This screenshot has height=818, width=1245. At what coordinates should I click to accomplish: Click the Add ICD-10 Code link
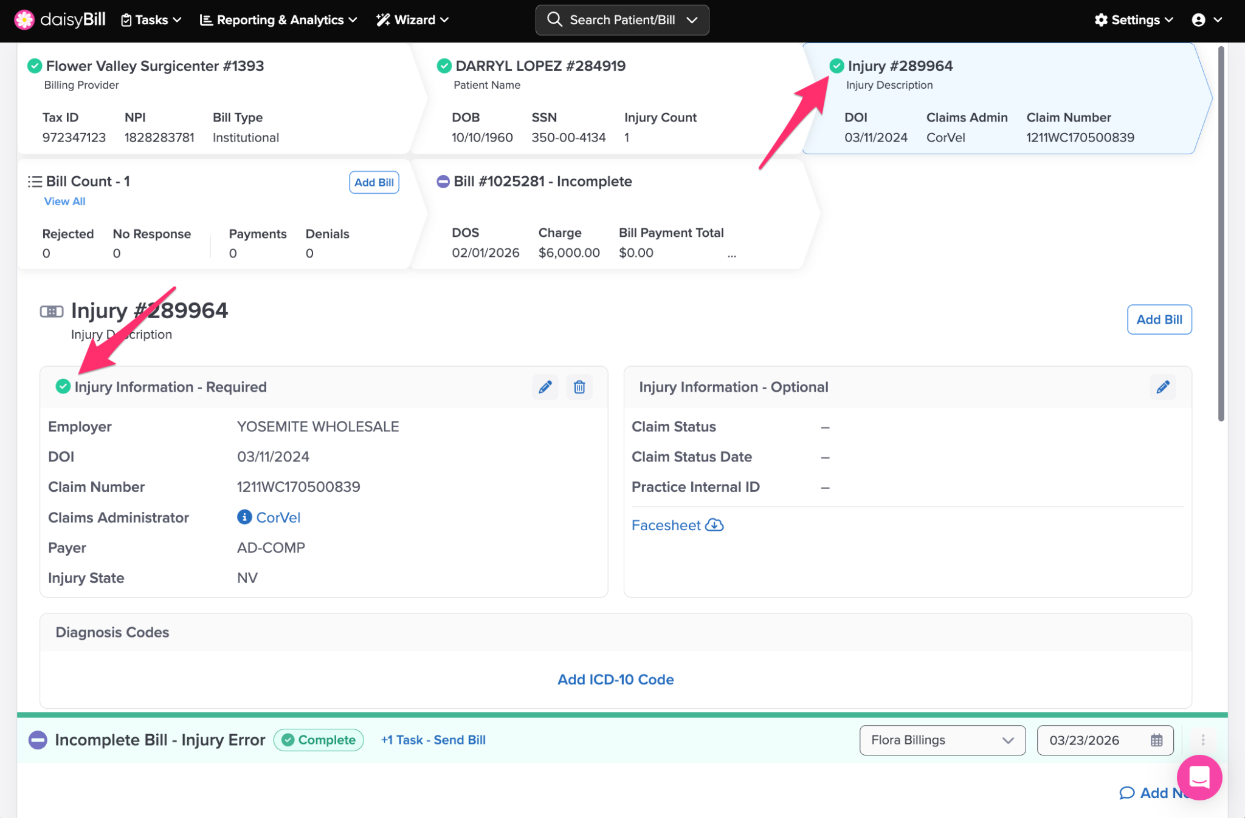coord(615,679)
